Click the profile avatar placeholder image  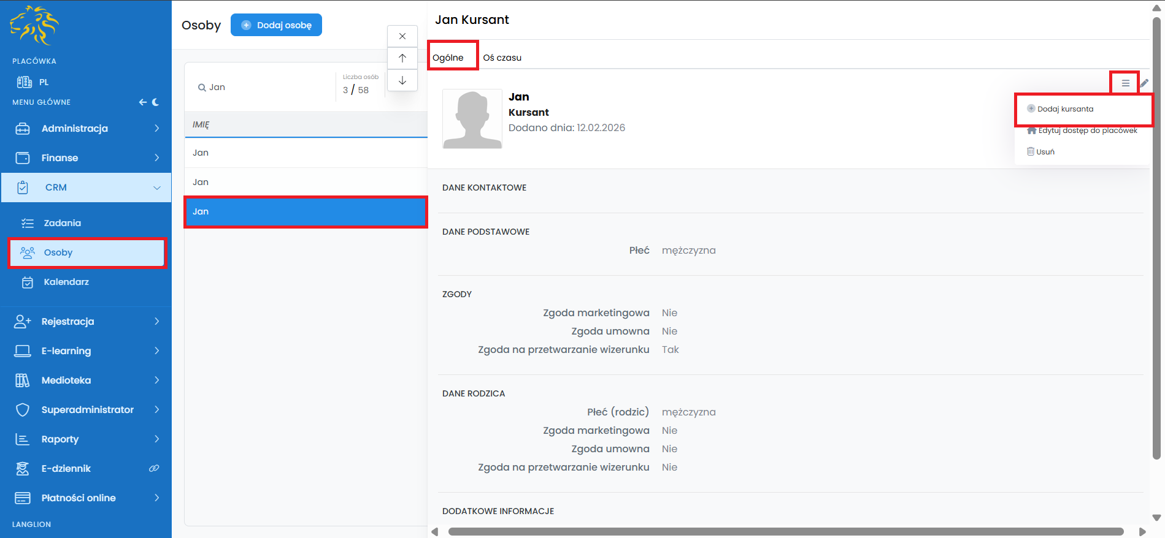472,119
